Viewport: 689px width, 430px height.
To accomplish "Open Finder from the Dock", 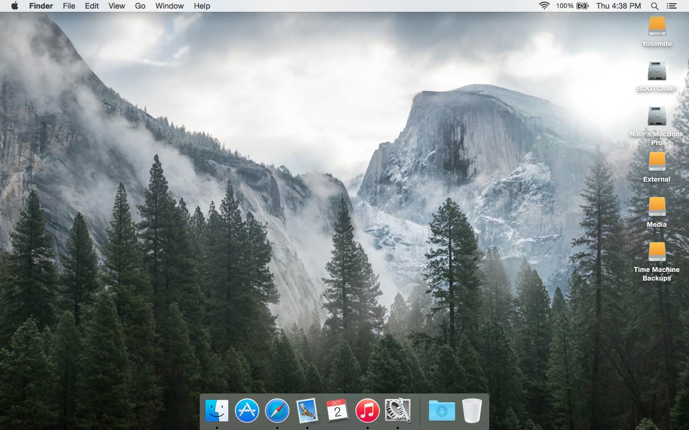I will [217, 411].
